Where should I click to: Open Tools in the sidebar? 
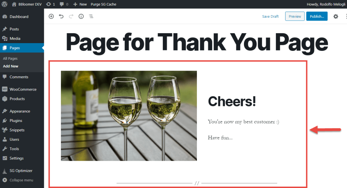click(14, 149)
